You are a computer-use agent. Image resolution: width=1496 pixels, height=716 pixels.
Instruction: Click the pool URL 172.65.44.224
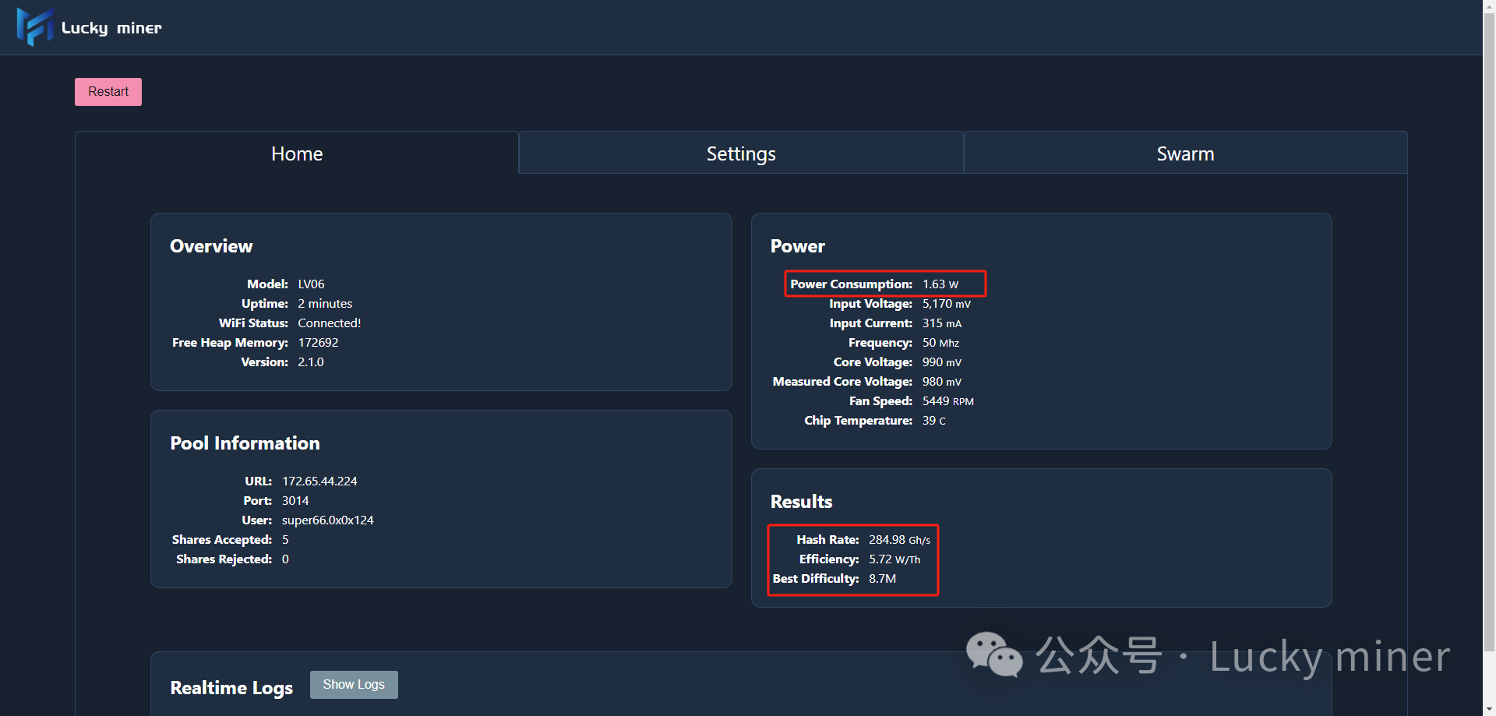(319, 481)
